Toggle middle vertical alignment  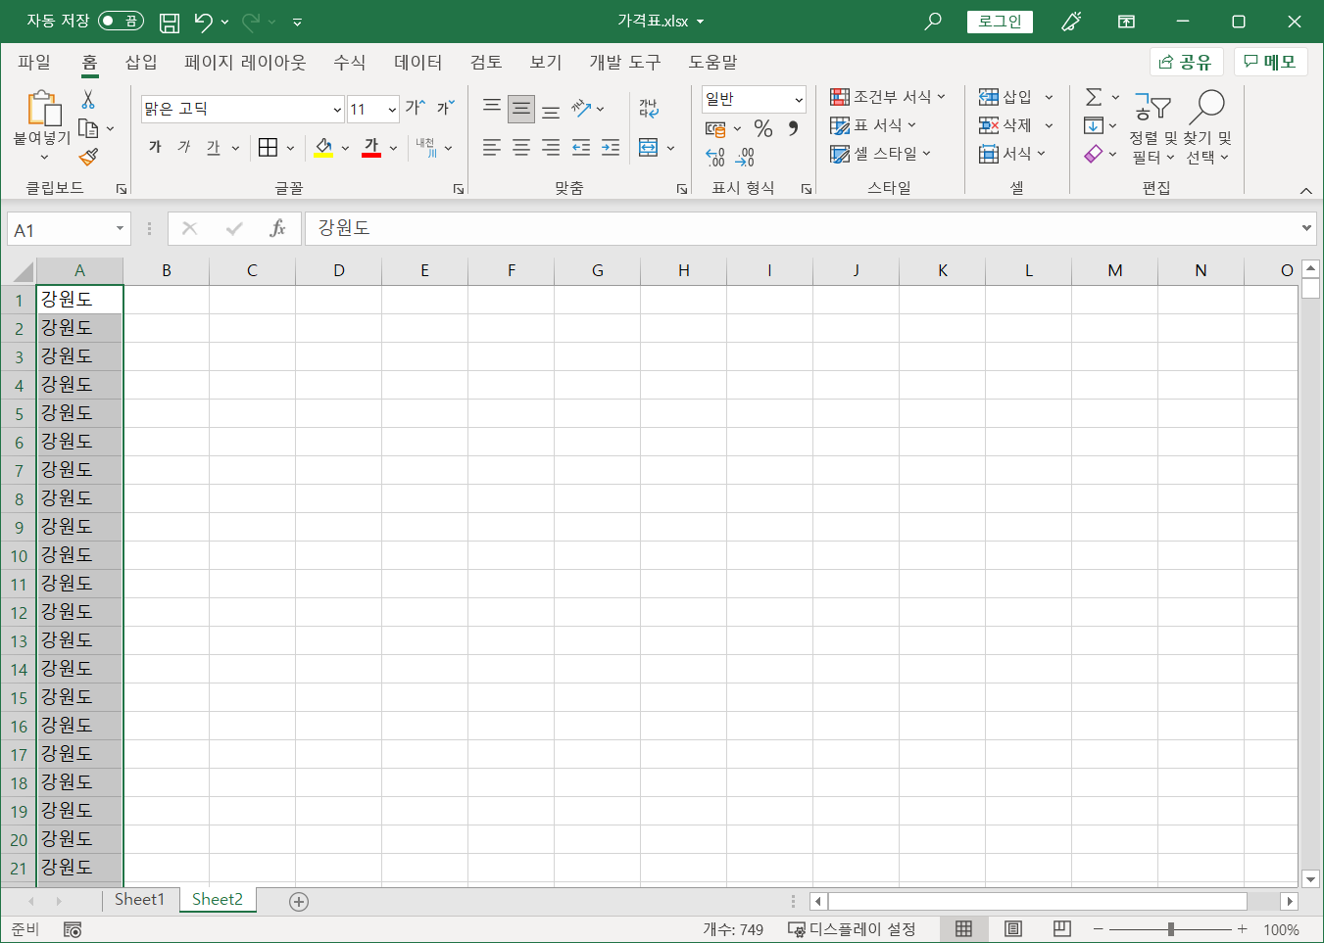click(521, 108)
